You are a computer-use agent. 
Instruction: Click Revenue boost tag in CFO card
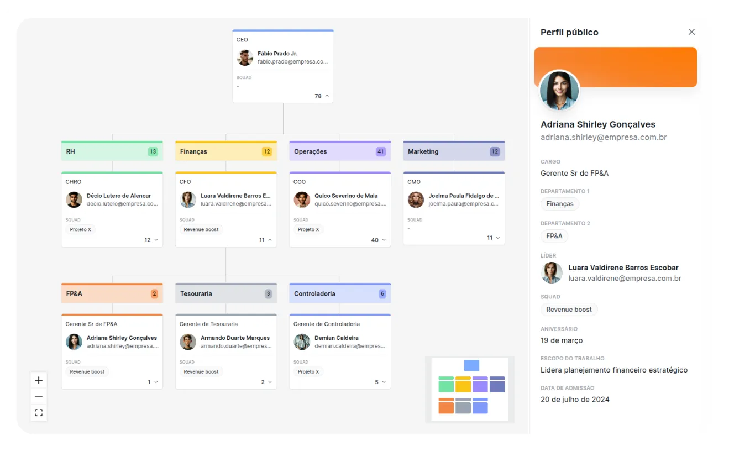(x=201, y=229)
